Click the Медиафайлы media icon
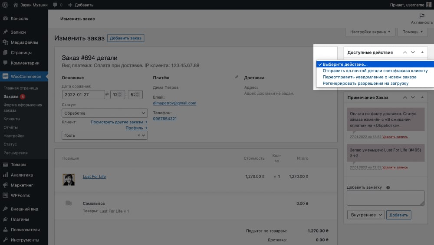 [x=5, y=42]
